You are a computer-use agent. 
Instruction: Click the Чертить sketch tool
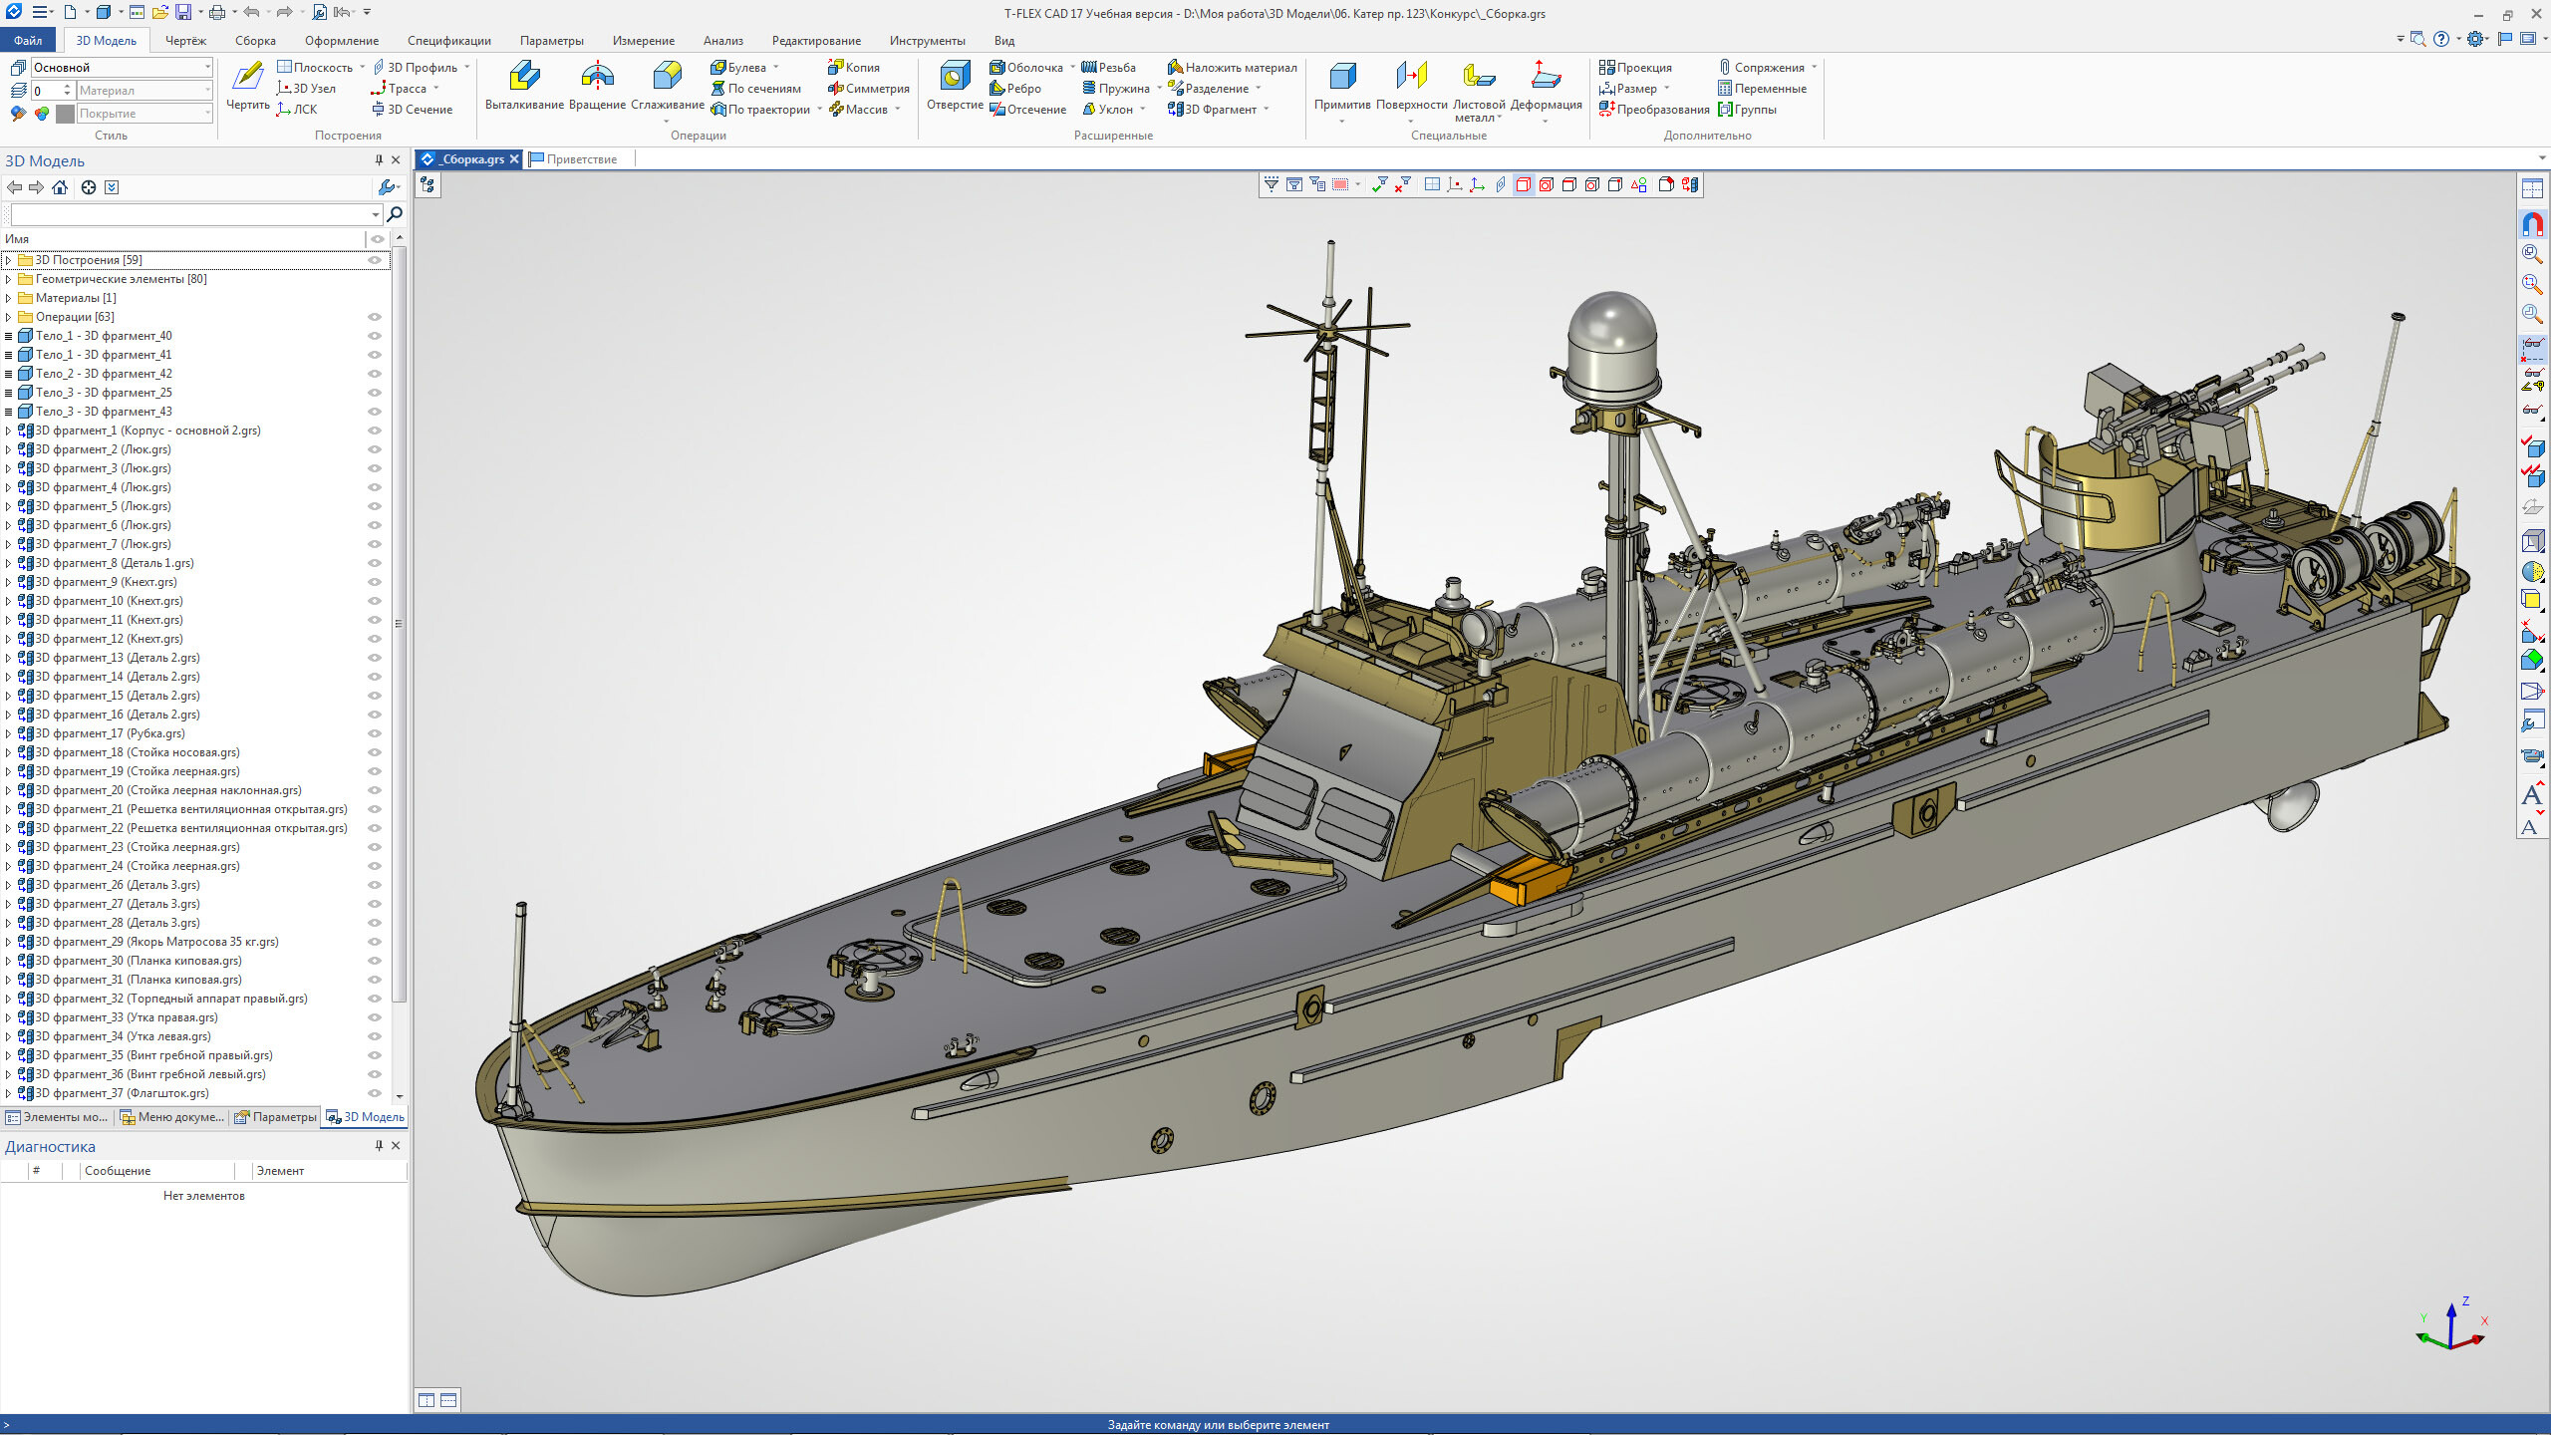[247, 86]
